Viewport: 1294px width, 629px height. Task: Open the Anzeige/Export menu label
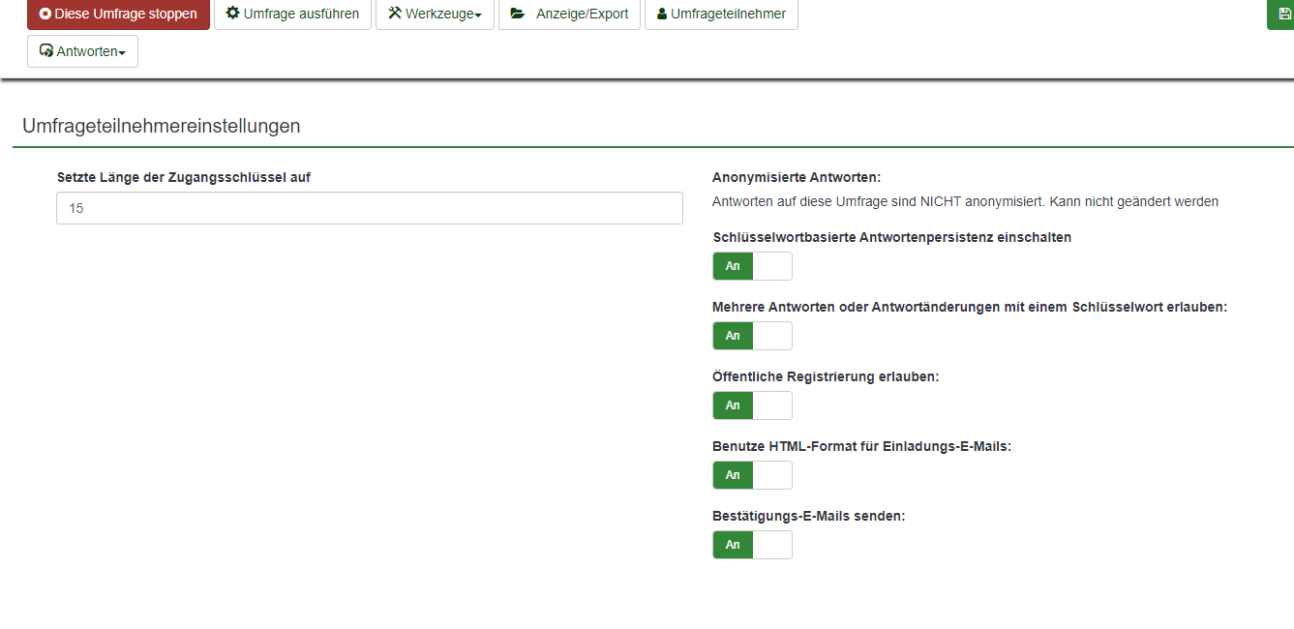click(x=582, y=15)
